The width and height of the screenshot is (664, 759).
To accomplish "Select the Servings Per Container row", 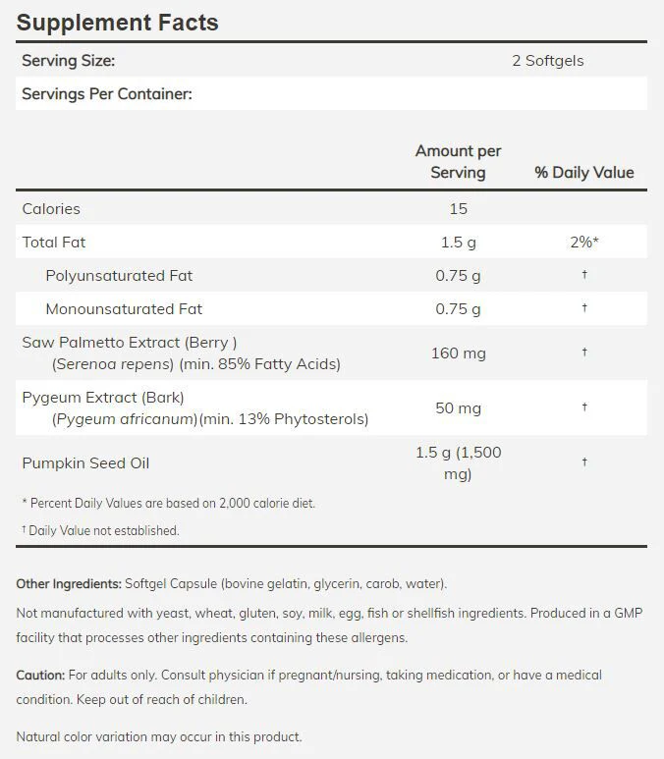I will click(331, 93).
